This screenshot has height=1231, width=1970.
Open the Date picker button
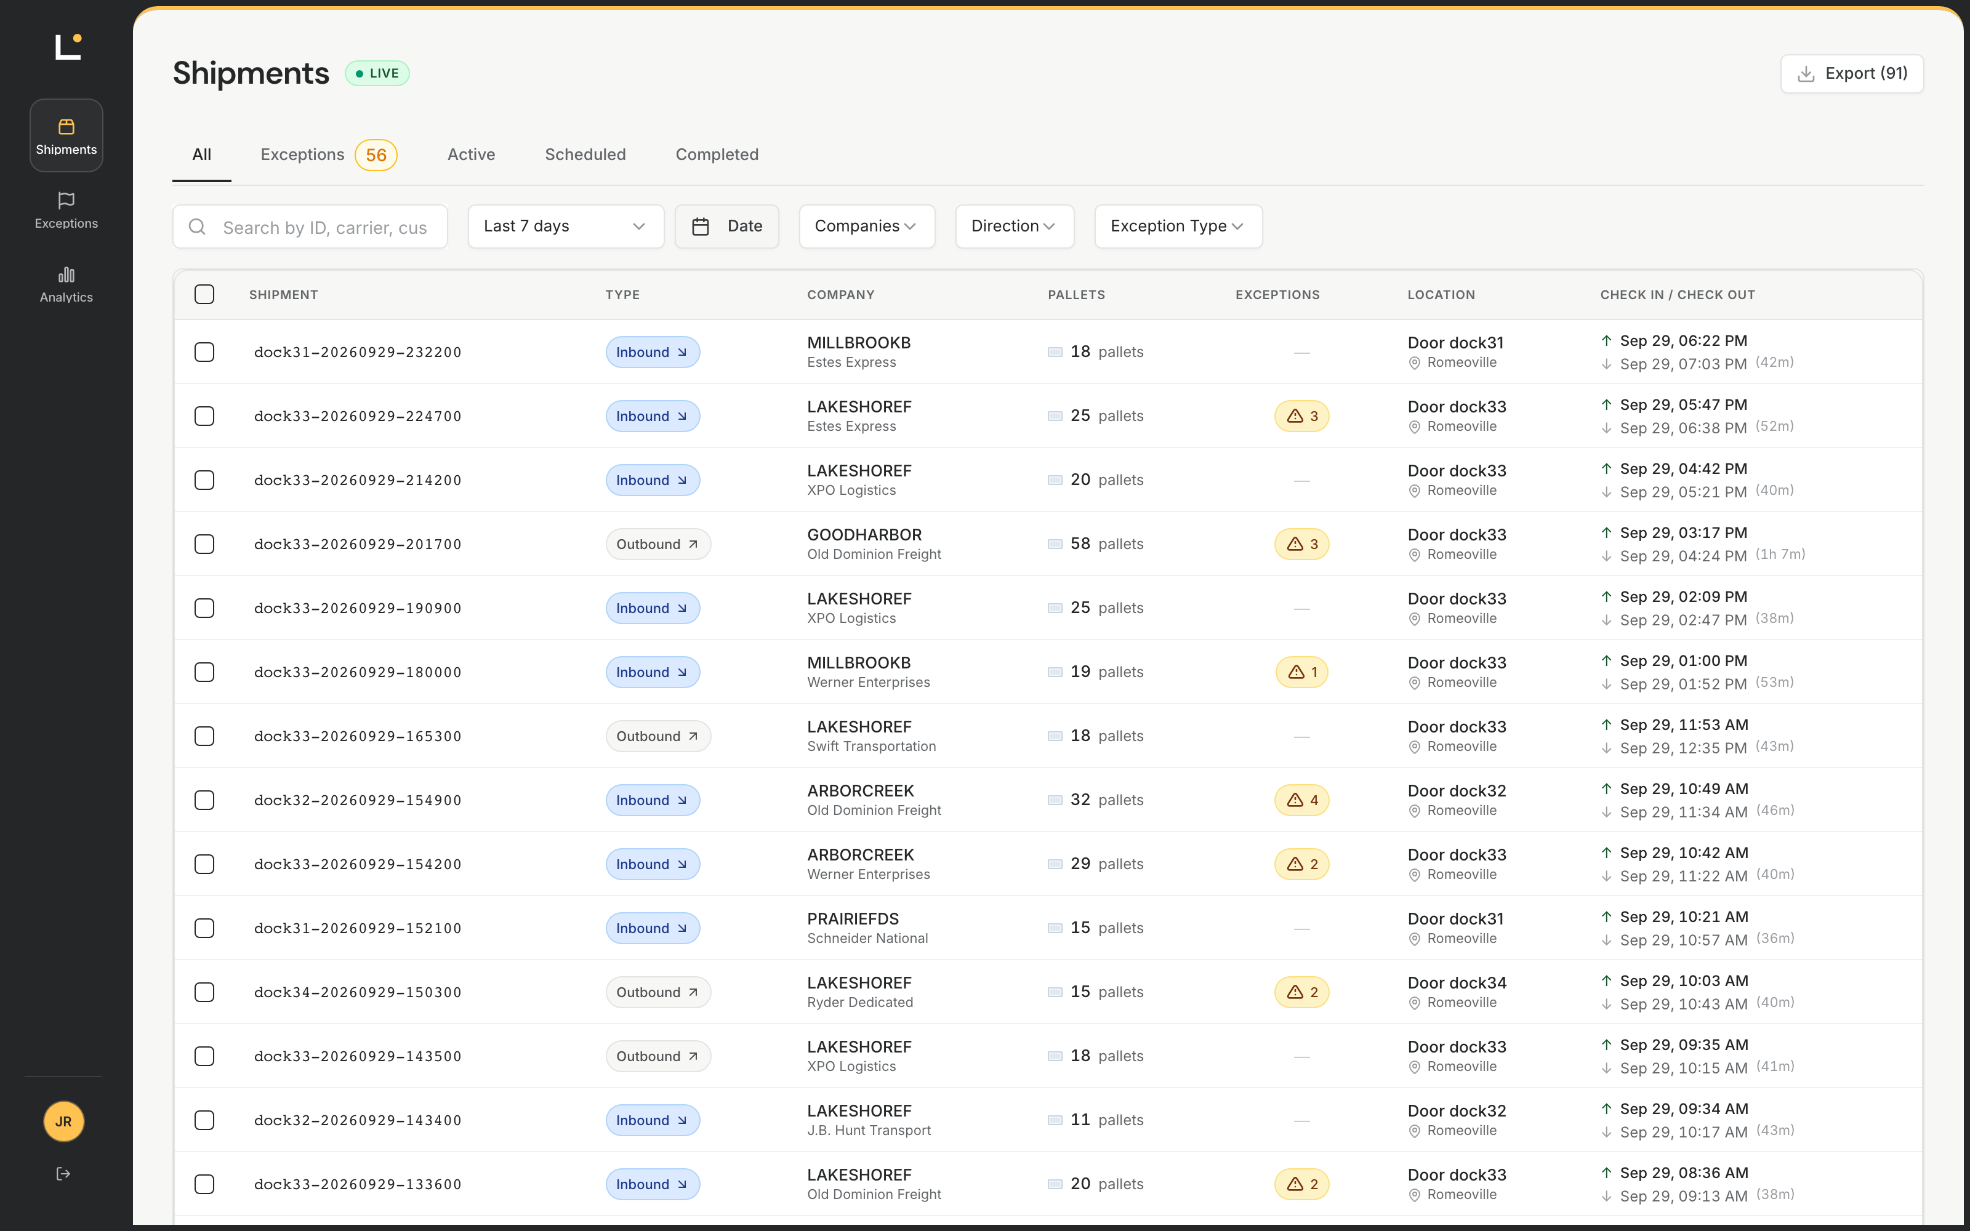[727, 227]
